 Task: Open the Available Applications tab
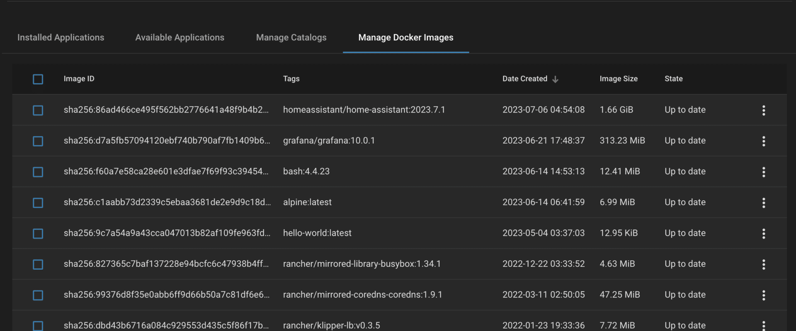[180, 37]
